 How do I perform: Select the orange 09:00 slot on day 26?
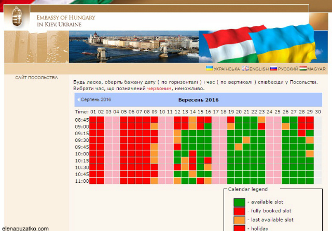pyautogui.click(x=285, y=126)
